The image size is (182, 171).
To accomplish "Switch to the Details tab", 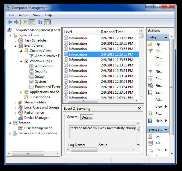I will (87, 117).
